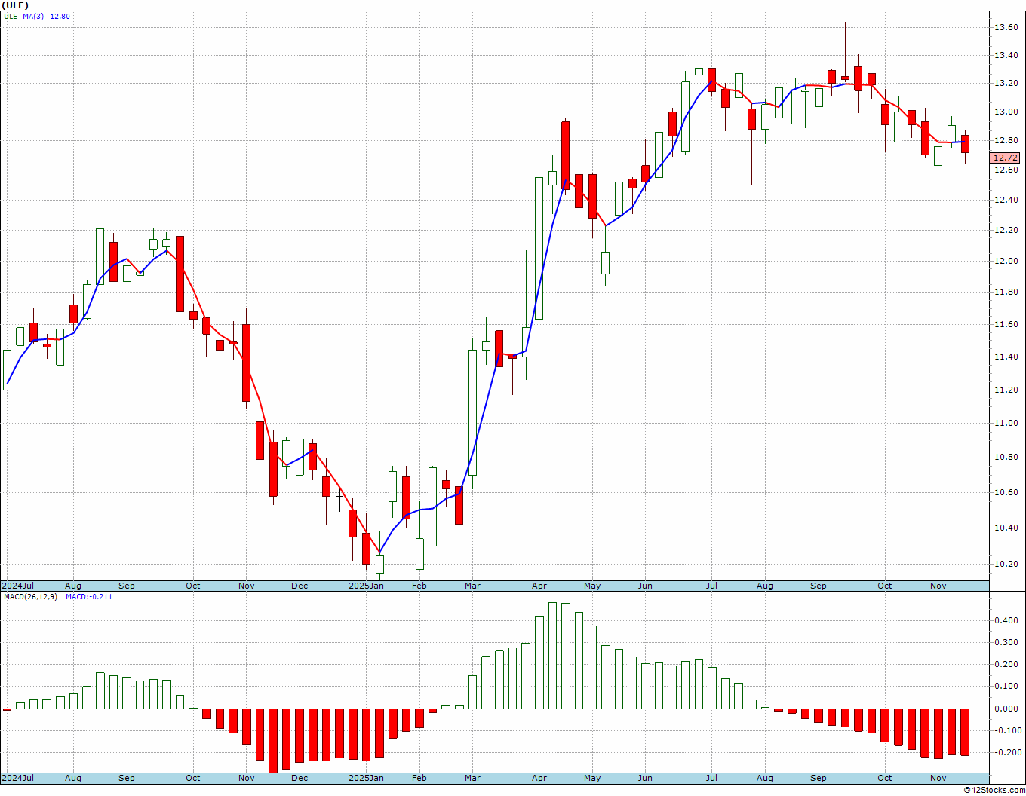Click the 10.80 price axis label

tap(1006, 457)
